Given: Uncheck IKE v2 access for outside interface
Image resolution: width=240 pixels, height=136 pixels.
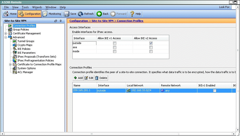Looking at the screenshot, I should [x=151, y=43].
